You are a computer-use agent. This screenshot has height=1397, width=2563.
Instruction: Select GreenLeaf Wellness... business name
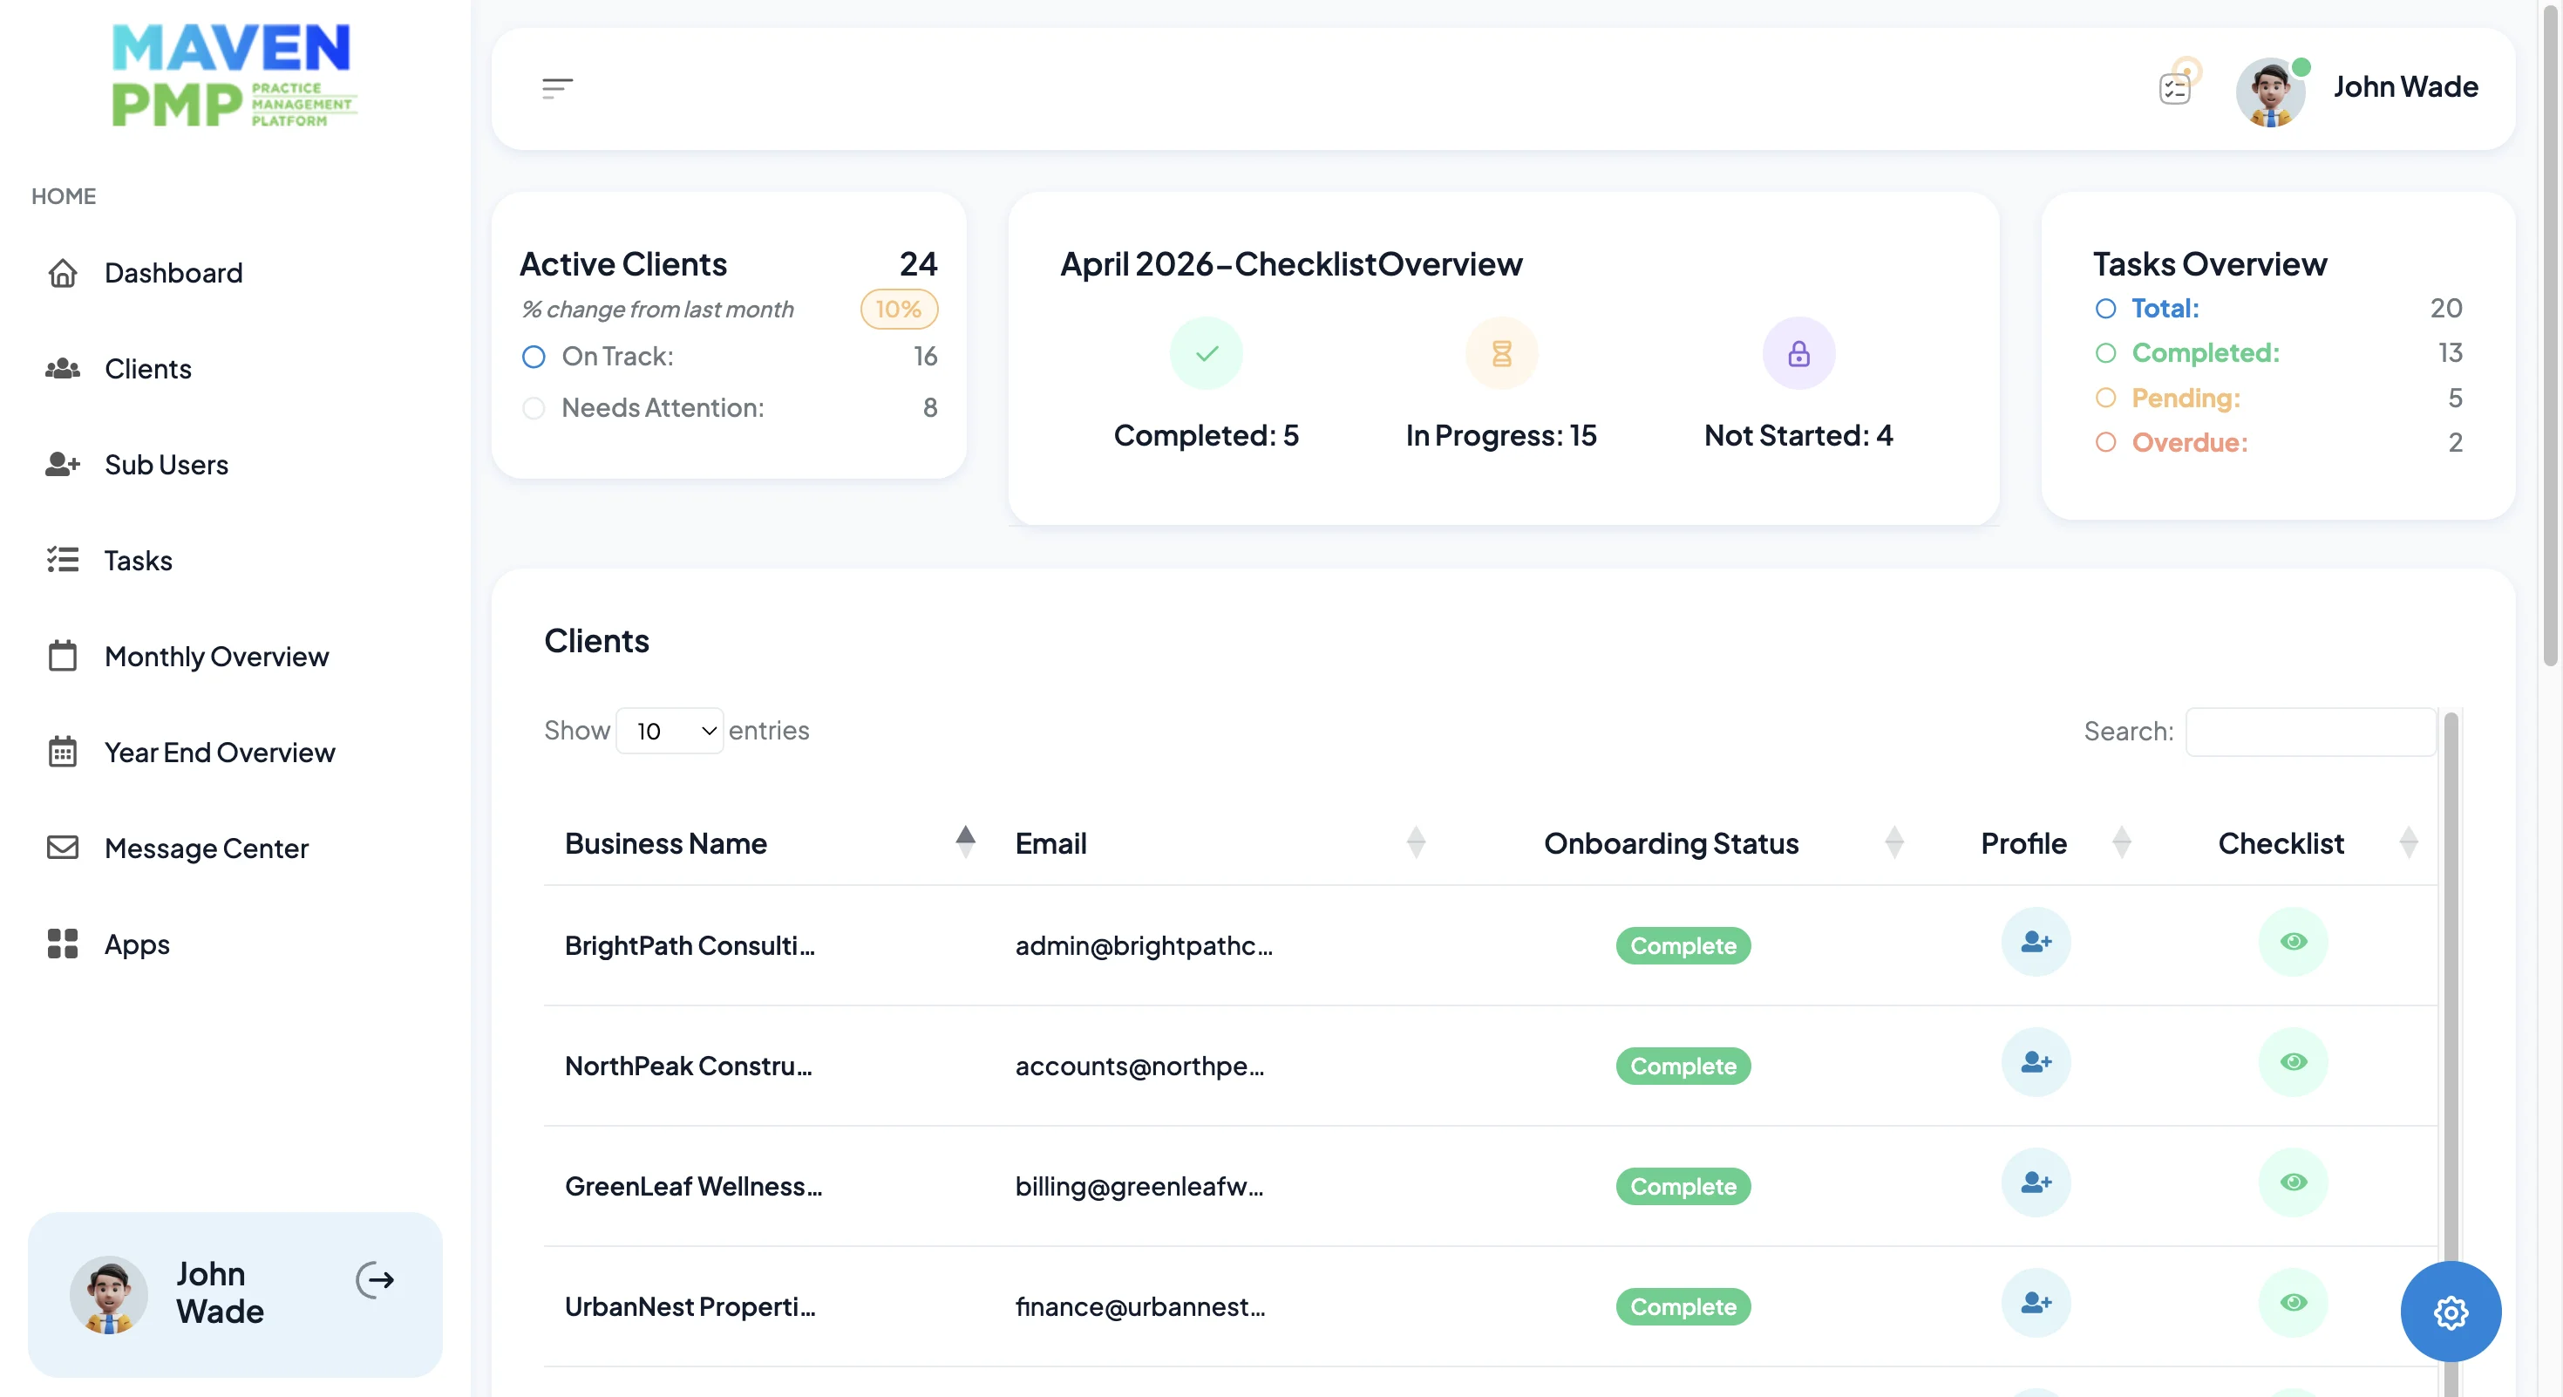point(693,1186)
